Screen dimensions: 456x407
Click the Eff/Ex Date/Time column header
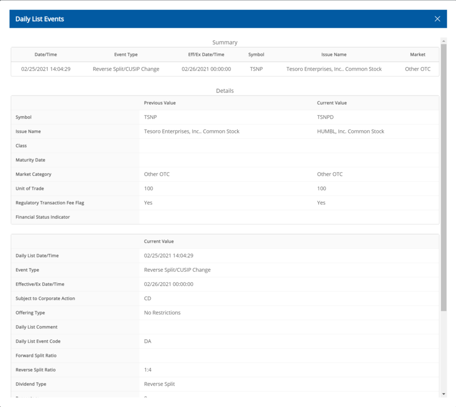click(x=206, y=55)
